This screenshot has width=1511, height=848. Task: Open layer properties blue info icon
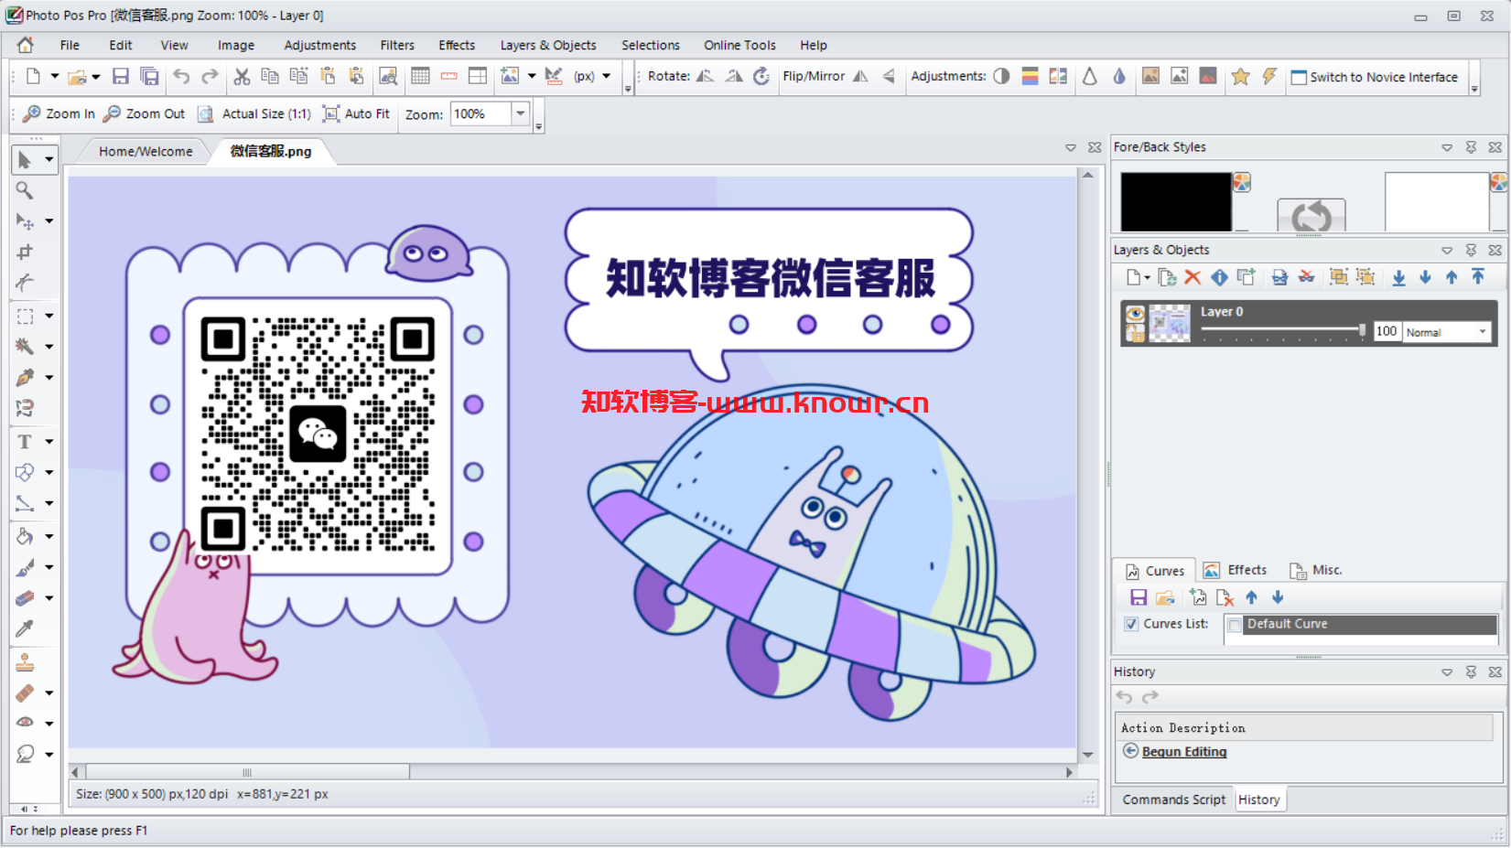tap(1219, 277)
